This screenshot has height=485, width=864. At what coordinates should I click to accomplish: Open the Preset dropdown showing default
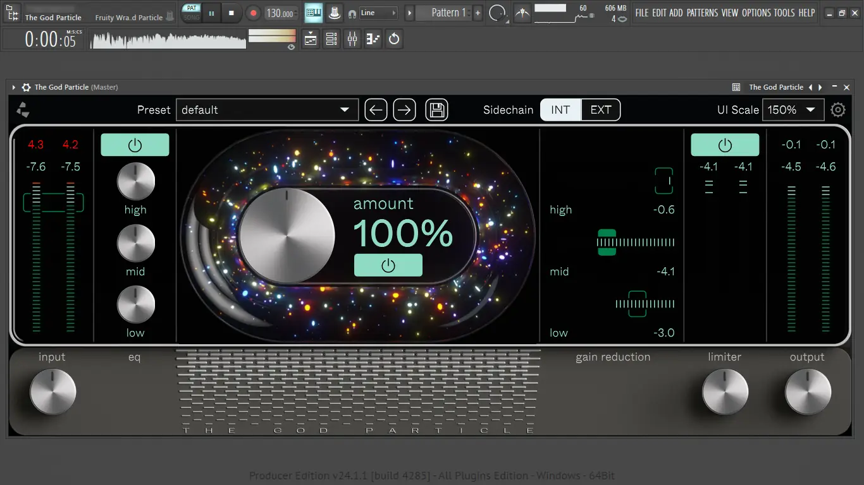pyautogui.click(x=266, y=110)
